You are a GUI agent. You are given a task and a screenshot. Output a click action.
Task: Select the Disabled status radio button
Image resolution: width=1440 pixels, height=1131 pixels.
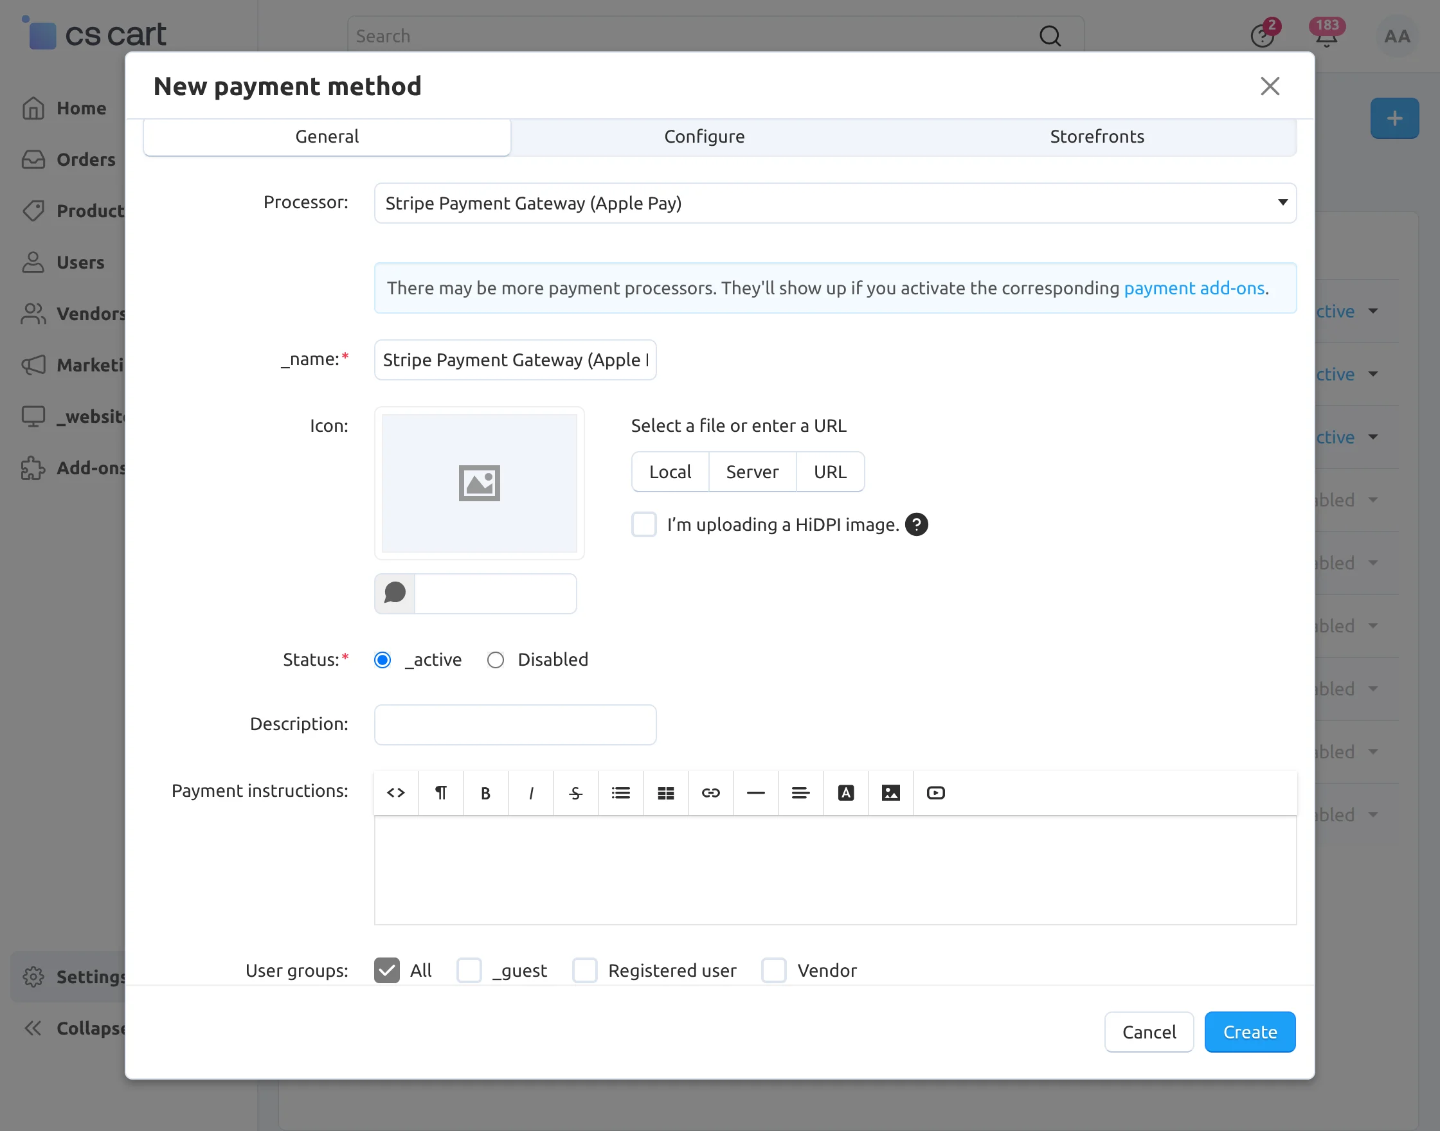[x=496, y=660]
